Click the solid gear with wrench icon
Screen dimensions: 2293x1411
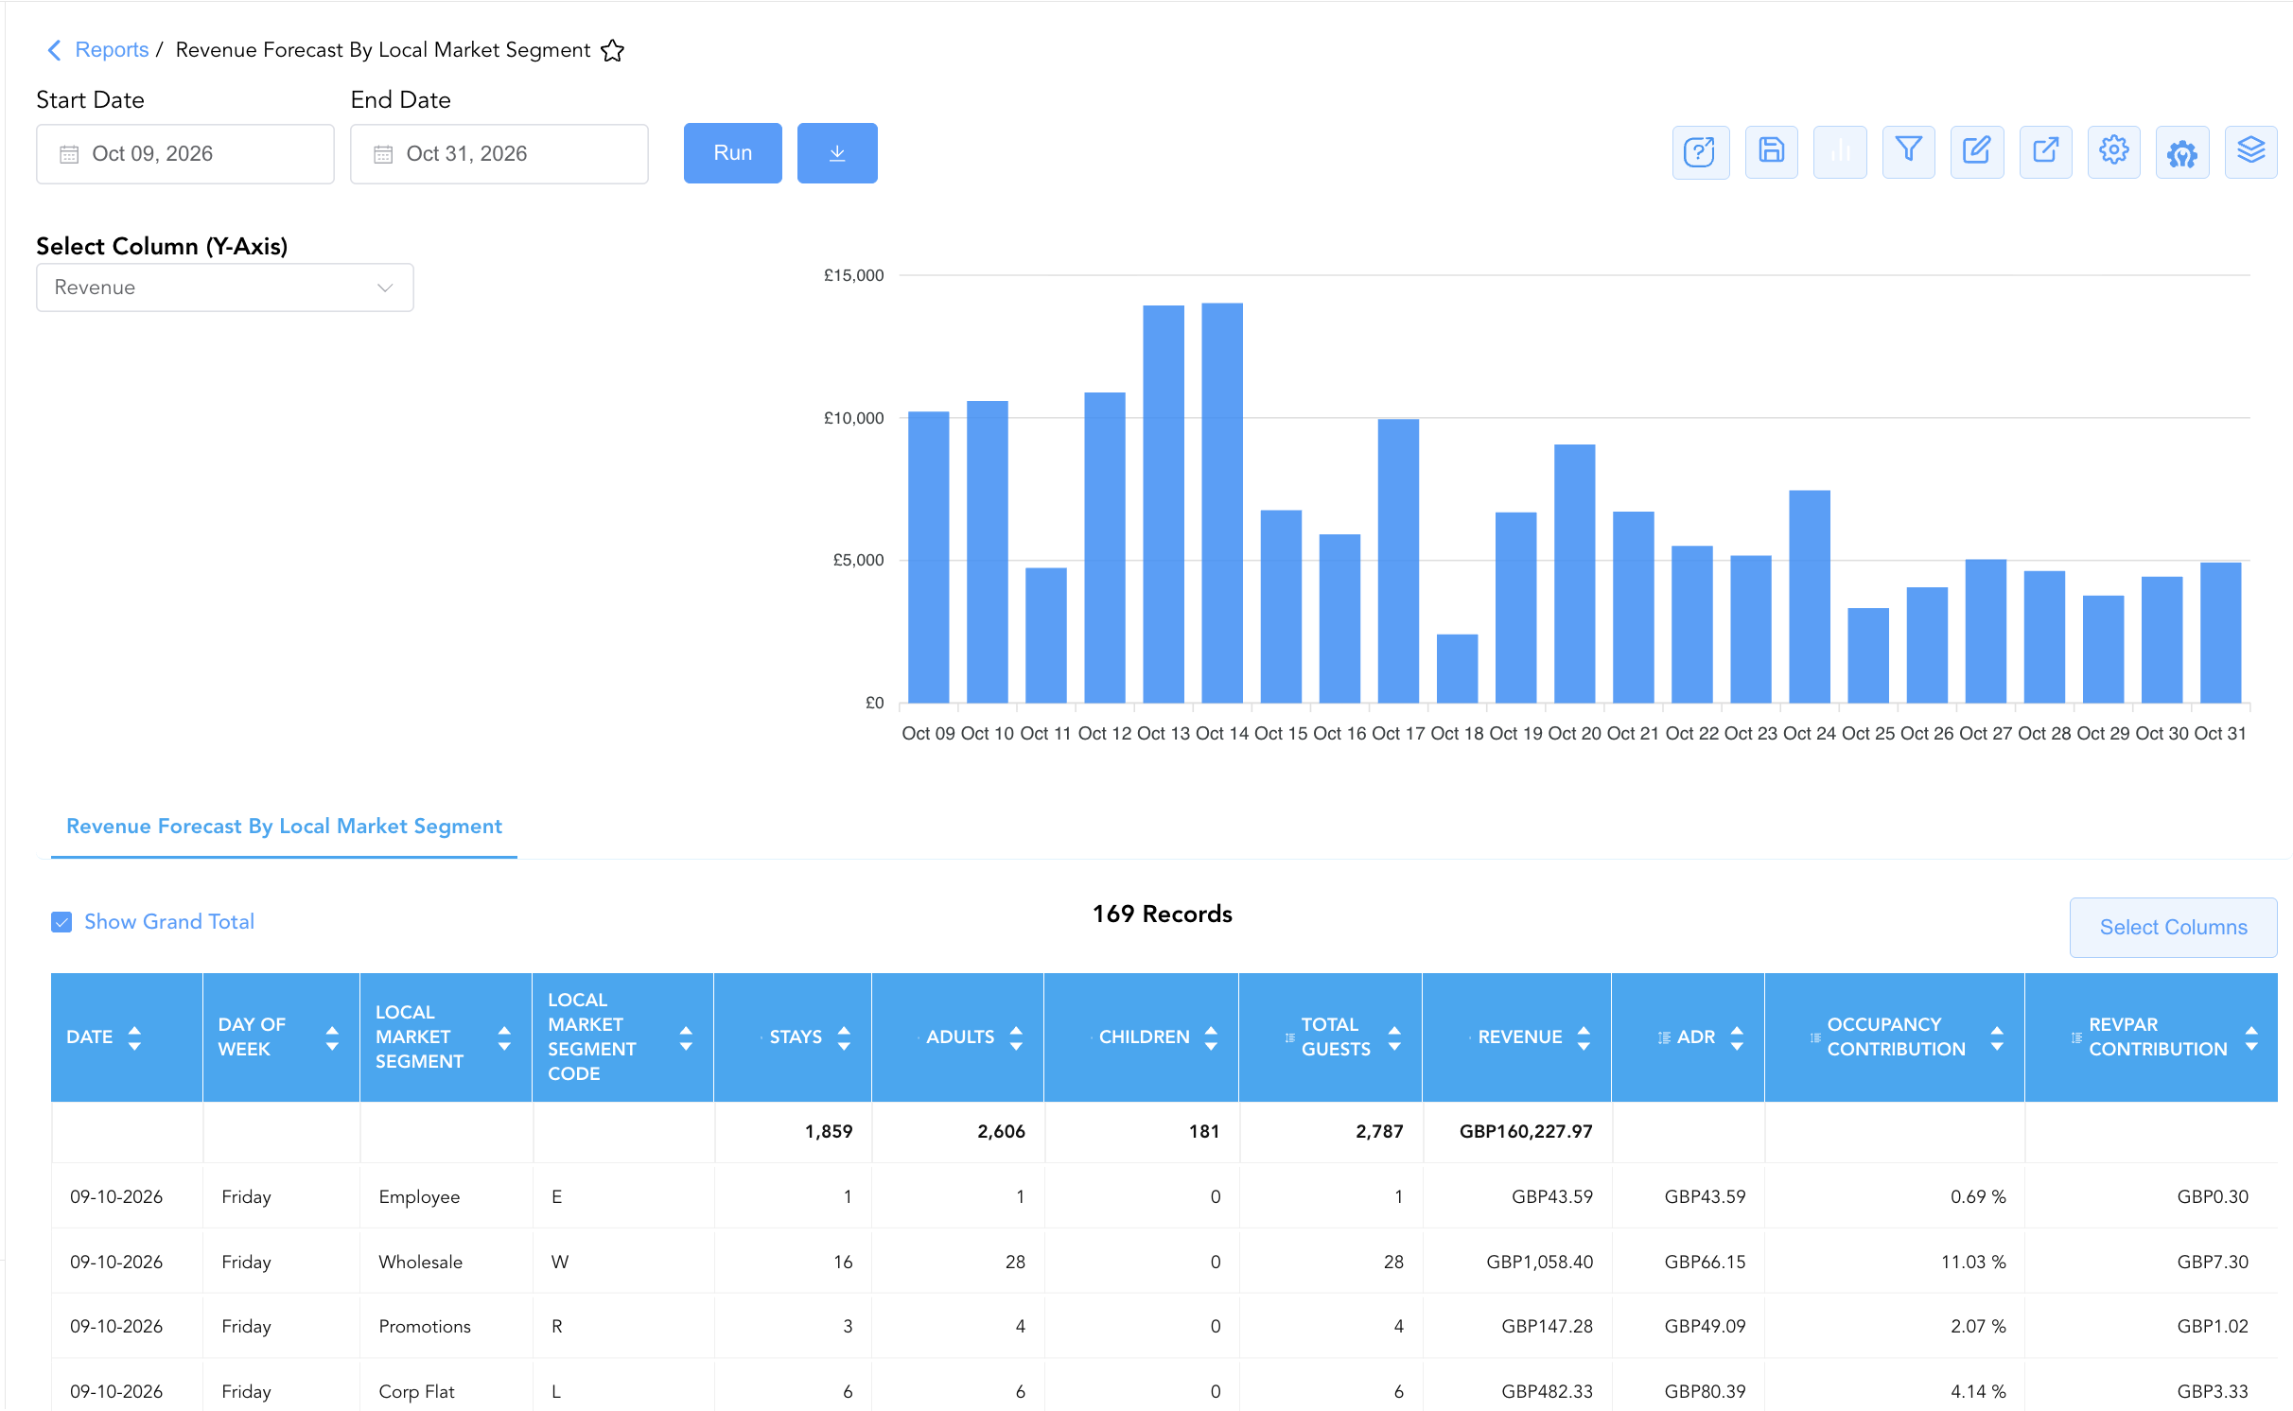pos(2182,151)
